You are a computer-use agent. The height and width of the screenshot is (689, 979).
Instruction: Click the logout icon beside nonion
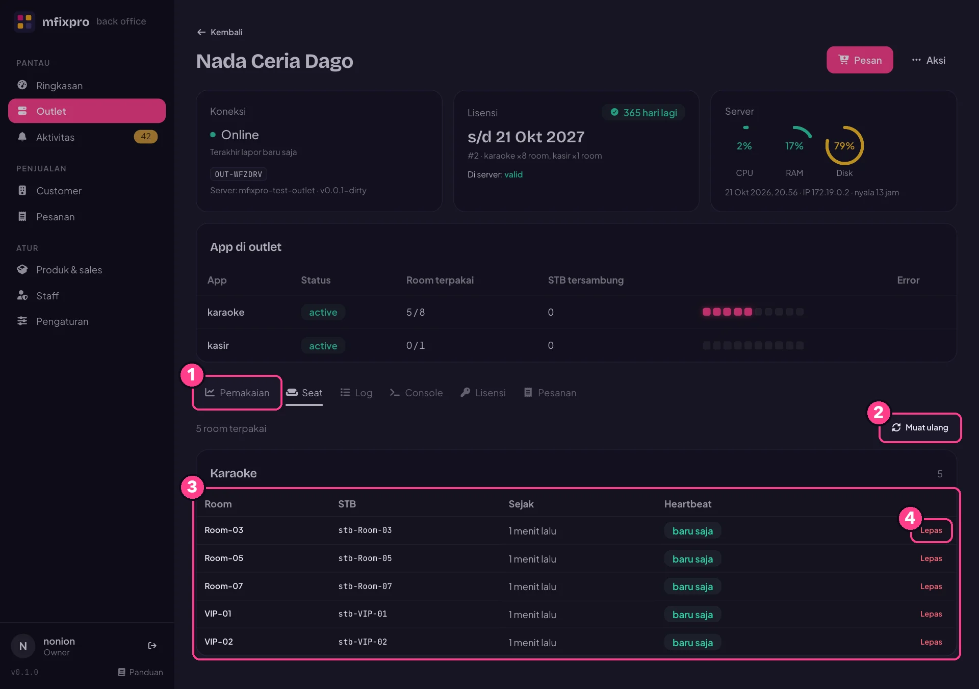152,646
